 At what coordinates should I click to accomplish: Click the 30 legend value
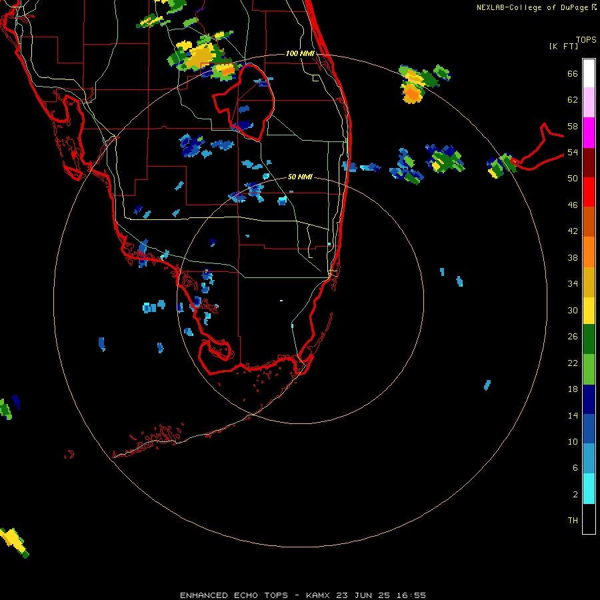573,310
